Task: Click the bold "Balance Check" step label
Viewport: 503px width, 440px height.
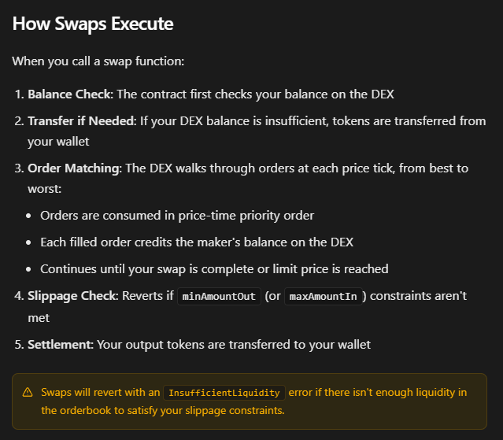Action: (71, 94)
